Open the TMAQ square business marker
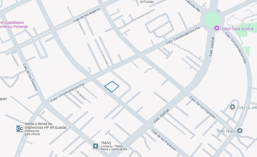This screenshot has width=257, height=157. pyautogui.click(x=96, y=146)
